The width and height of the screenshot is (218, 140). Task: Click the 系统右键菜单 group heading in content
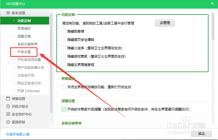[72, 123]
